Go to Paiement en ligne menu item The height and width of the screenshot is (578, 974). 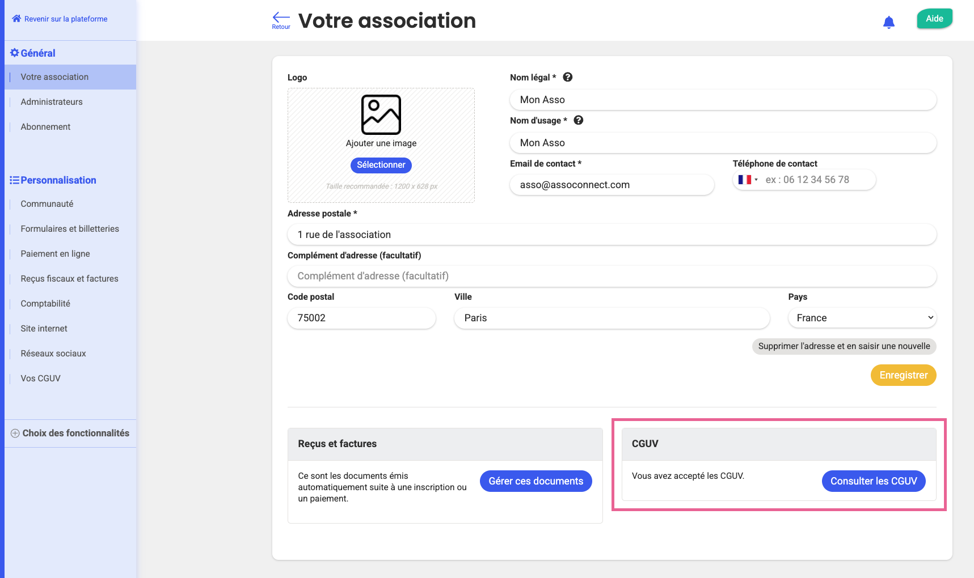[x=55, y=254]
